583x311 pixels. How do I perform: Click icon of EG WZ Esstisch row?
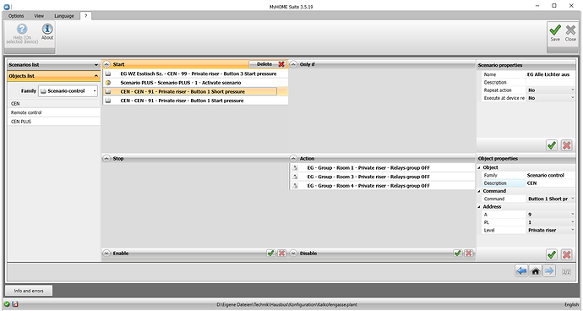point(108,74)
